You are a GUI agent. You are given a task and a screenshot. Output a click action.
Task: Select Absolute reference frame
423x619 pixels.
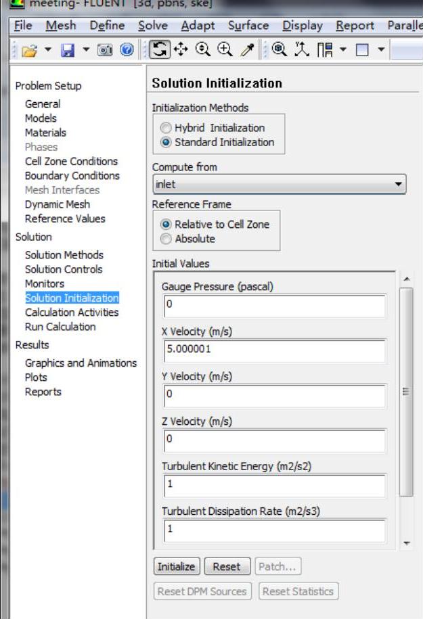[166, 239]
